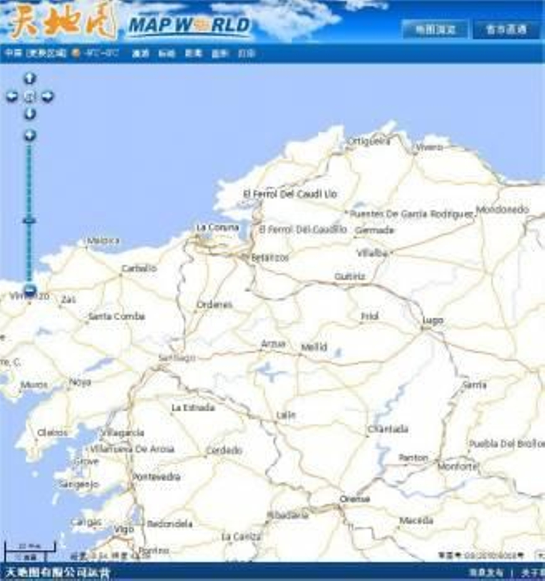Click the Carballo town label
Viewport: 545px width, 581px height.
(x=139, y=268)
